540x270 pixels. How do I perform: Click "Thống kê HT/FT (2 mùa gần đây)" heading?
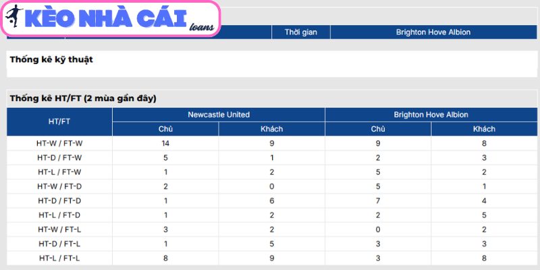pos(83,99)
